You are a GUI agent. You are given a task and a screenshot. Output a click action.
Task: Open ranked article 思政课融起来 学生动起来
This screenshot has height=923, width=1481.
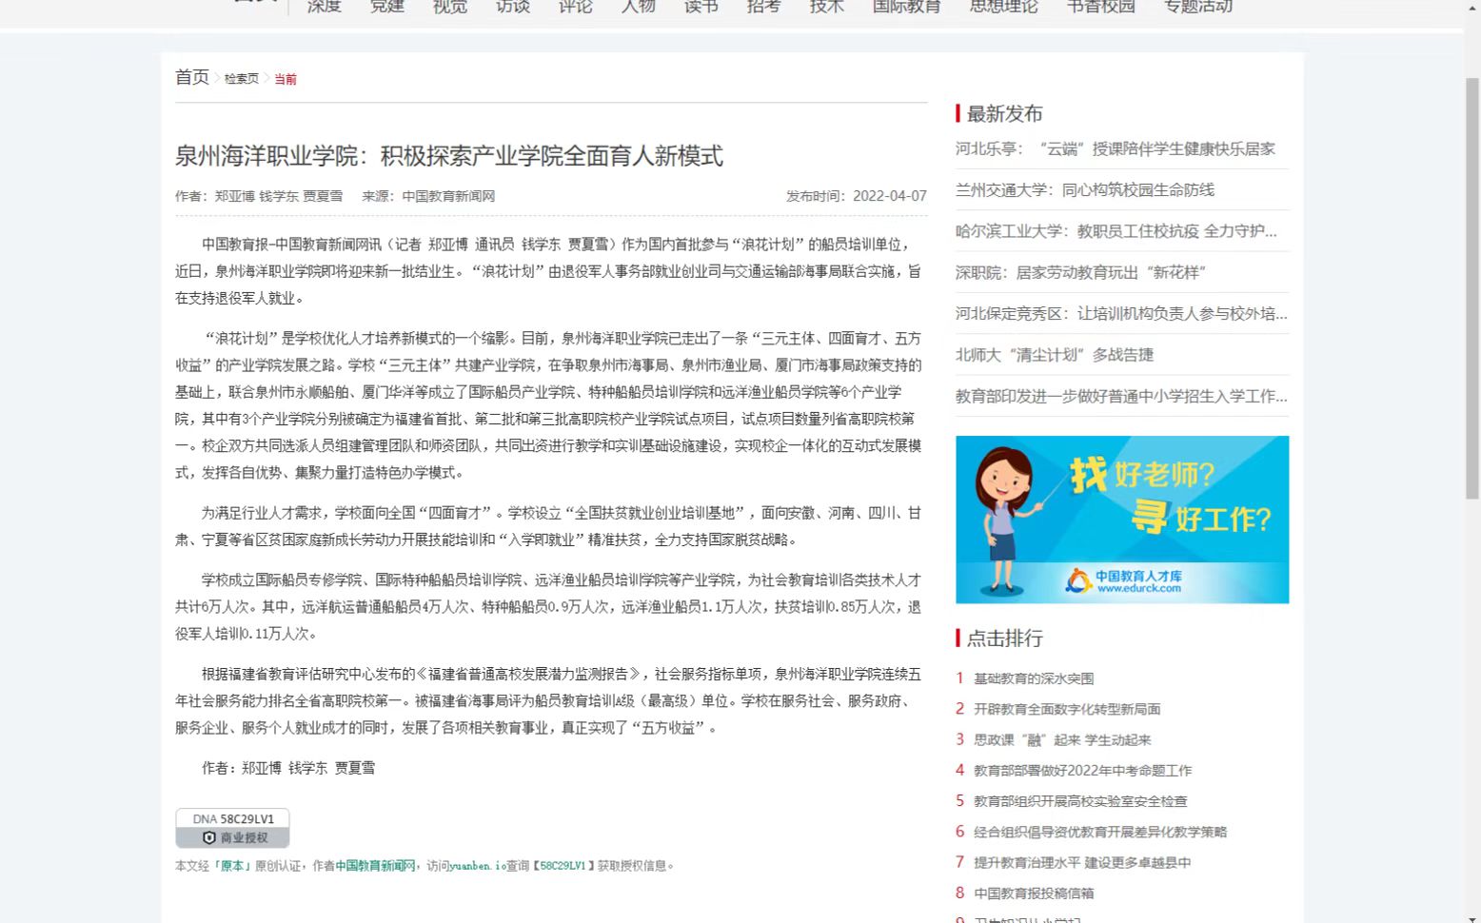(x=1061, y=739)
